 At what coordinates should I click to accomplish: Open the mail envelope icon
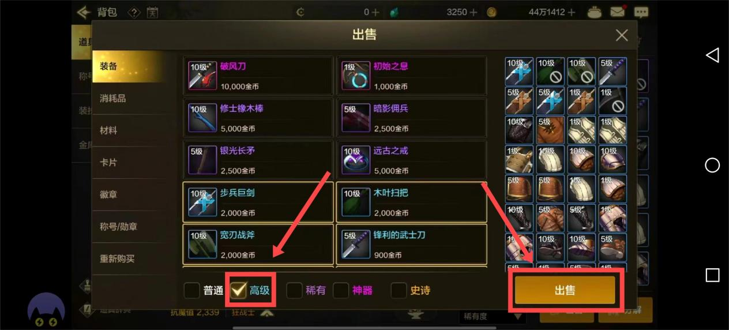click(618, 12)
